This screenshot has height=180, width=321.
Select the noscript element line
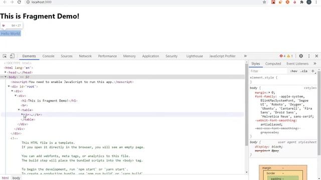(72, 82)
